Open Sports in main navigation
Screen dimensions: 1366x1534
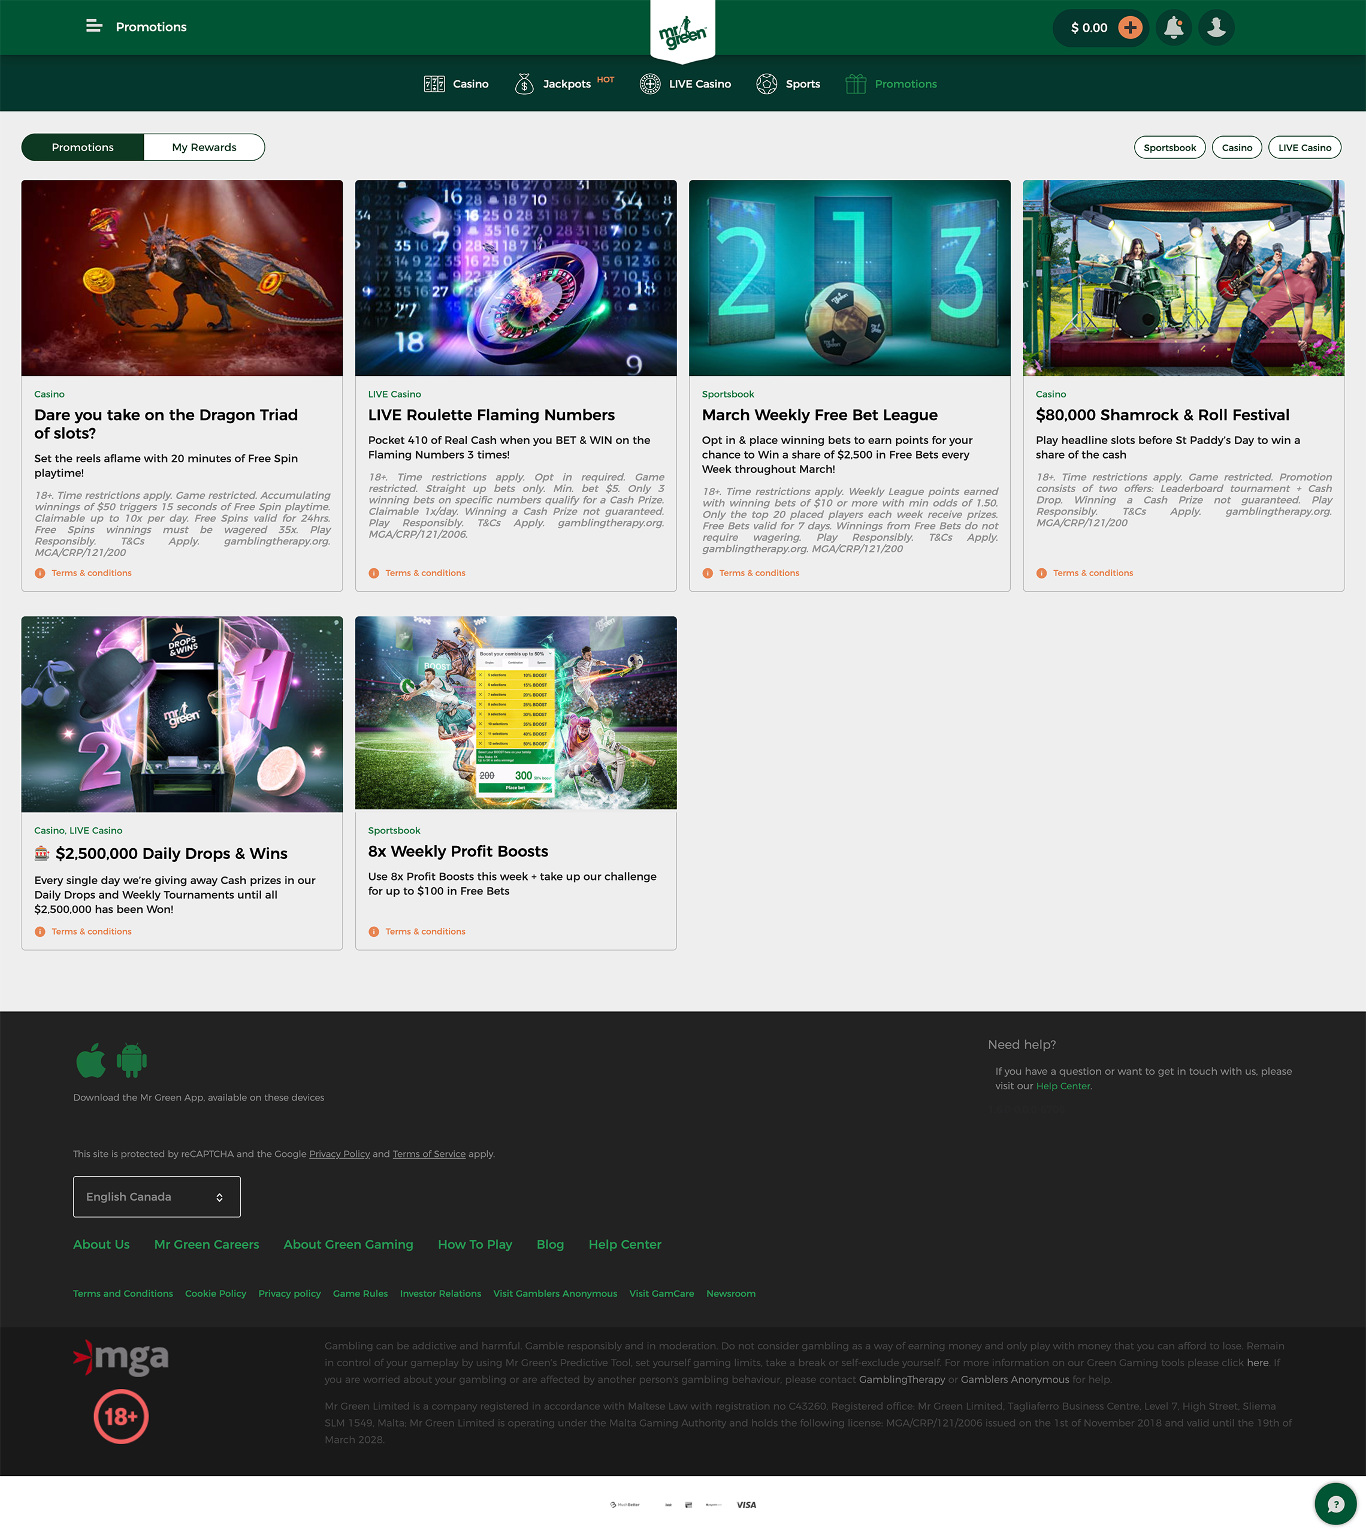[802, 84]
